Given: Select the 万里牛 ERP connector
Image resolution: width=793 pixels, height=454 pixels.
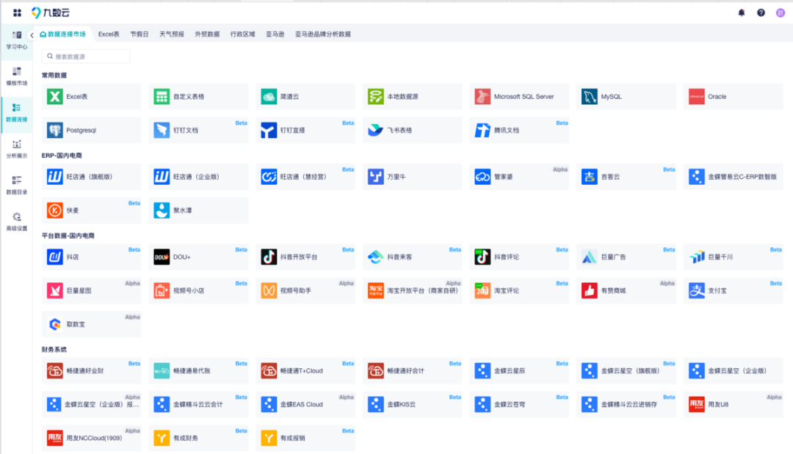Looking at the screenshot, I should (412, 177).
